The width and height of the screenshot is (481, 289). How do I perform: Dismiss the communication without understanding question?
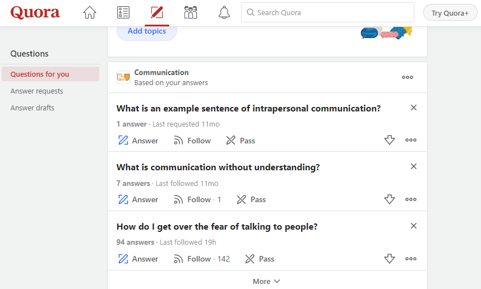click(x=414, y=166)
